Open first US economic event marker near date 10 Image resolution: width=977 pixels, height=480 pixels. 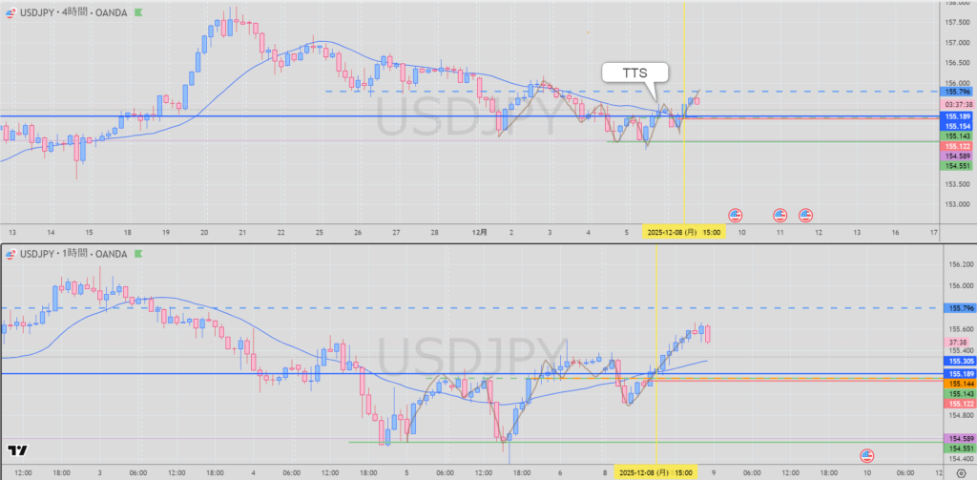pos(735,215)
